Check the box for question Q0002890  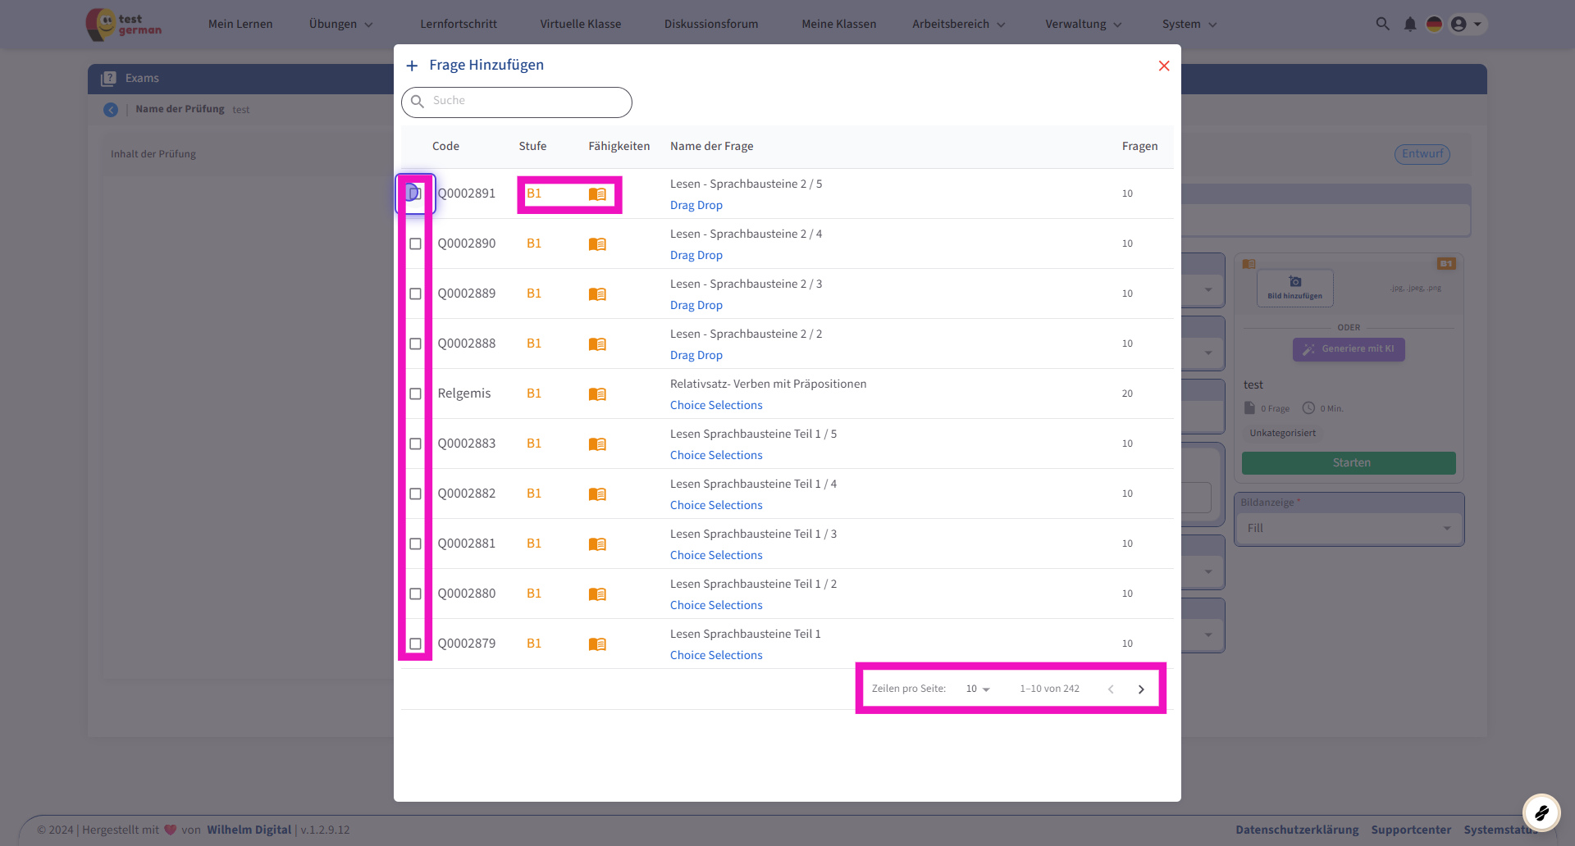pyautogui.click(x=416, y=244)
